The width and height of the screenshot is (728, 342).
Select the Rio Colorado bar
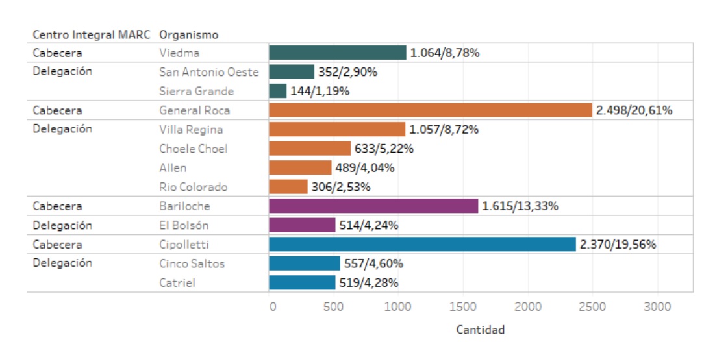288,187
